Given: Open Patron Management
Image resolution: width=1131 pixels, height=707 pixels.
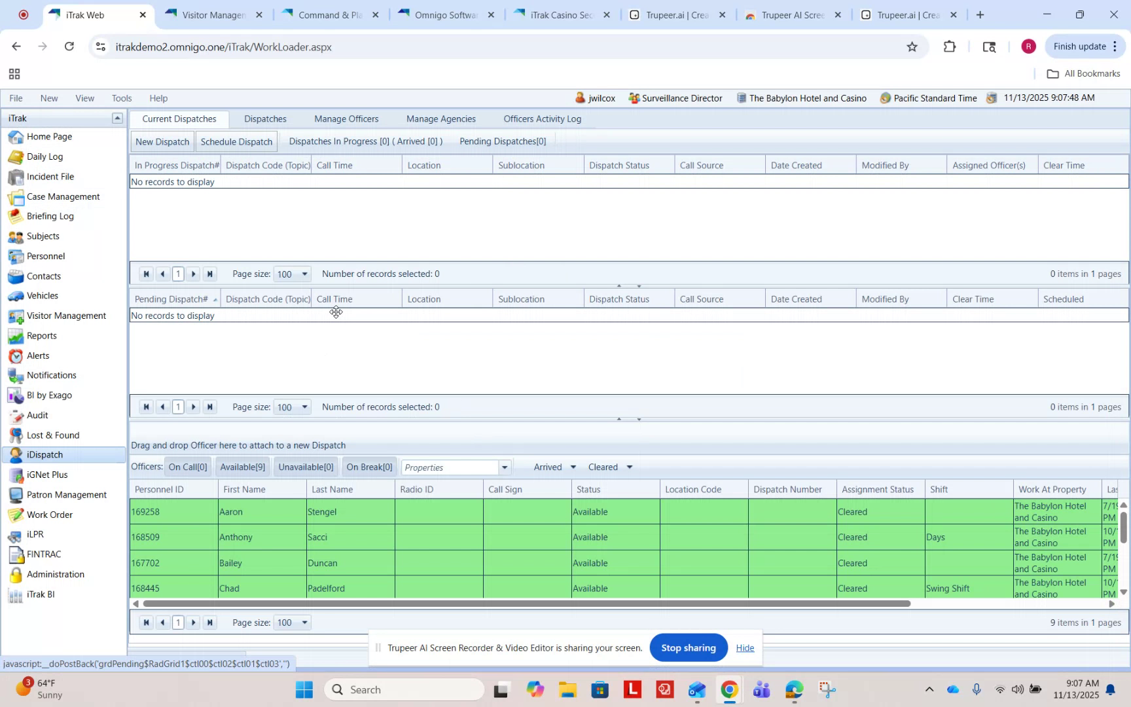Looking at the screenshot, I should click(x=66, y=494).
